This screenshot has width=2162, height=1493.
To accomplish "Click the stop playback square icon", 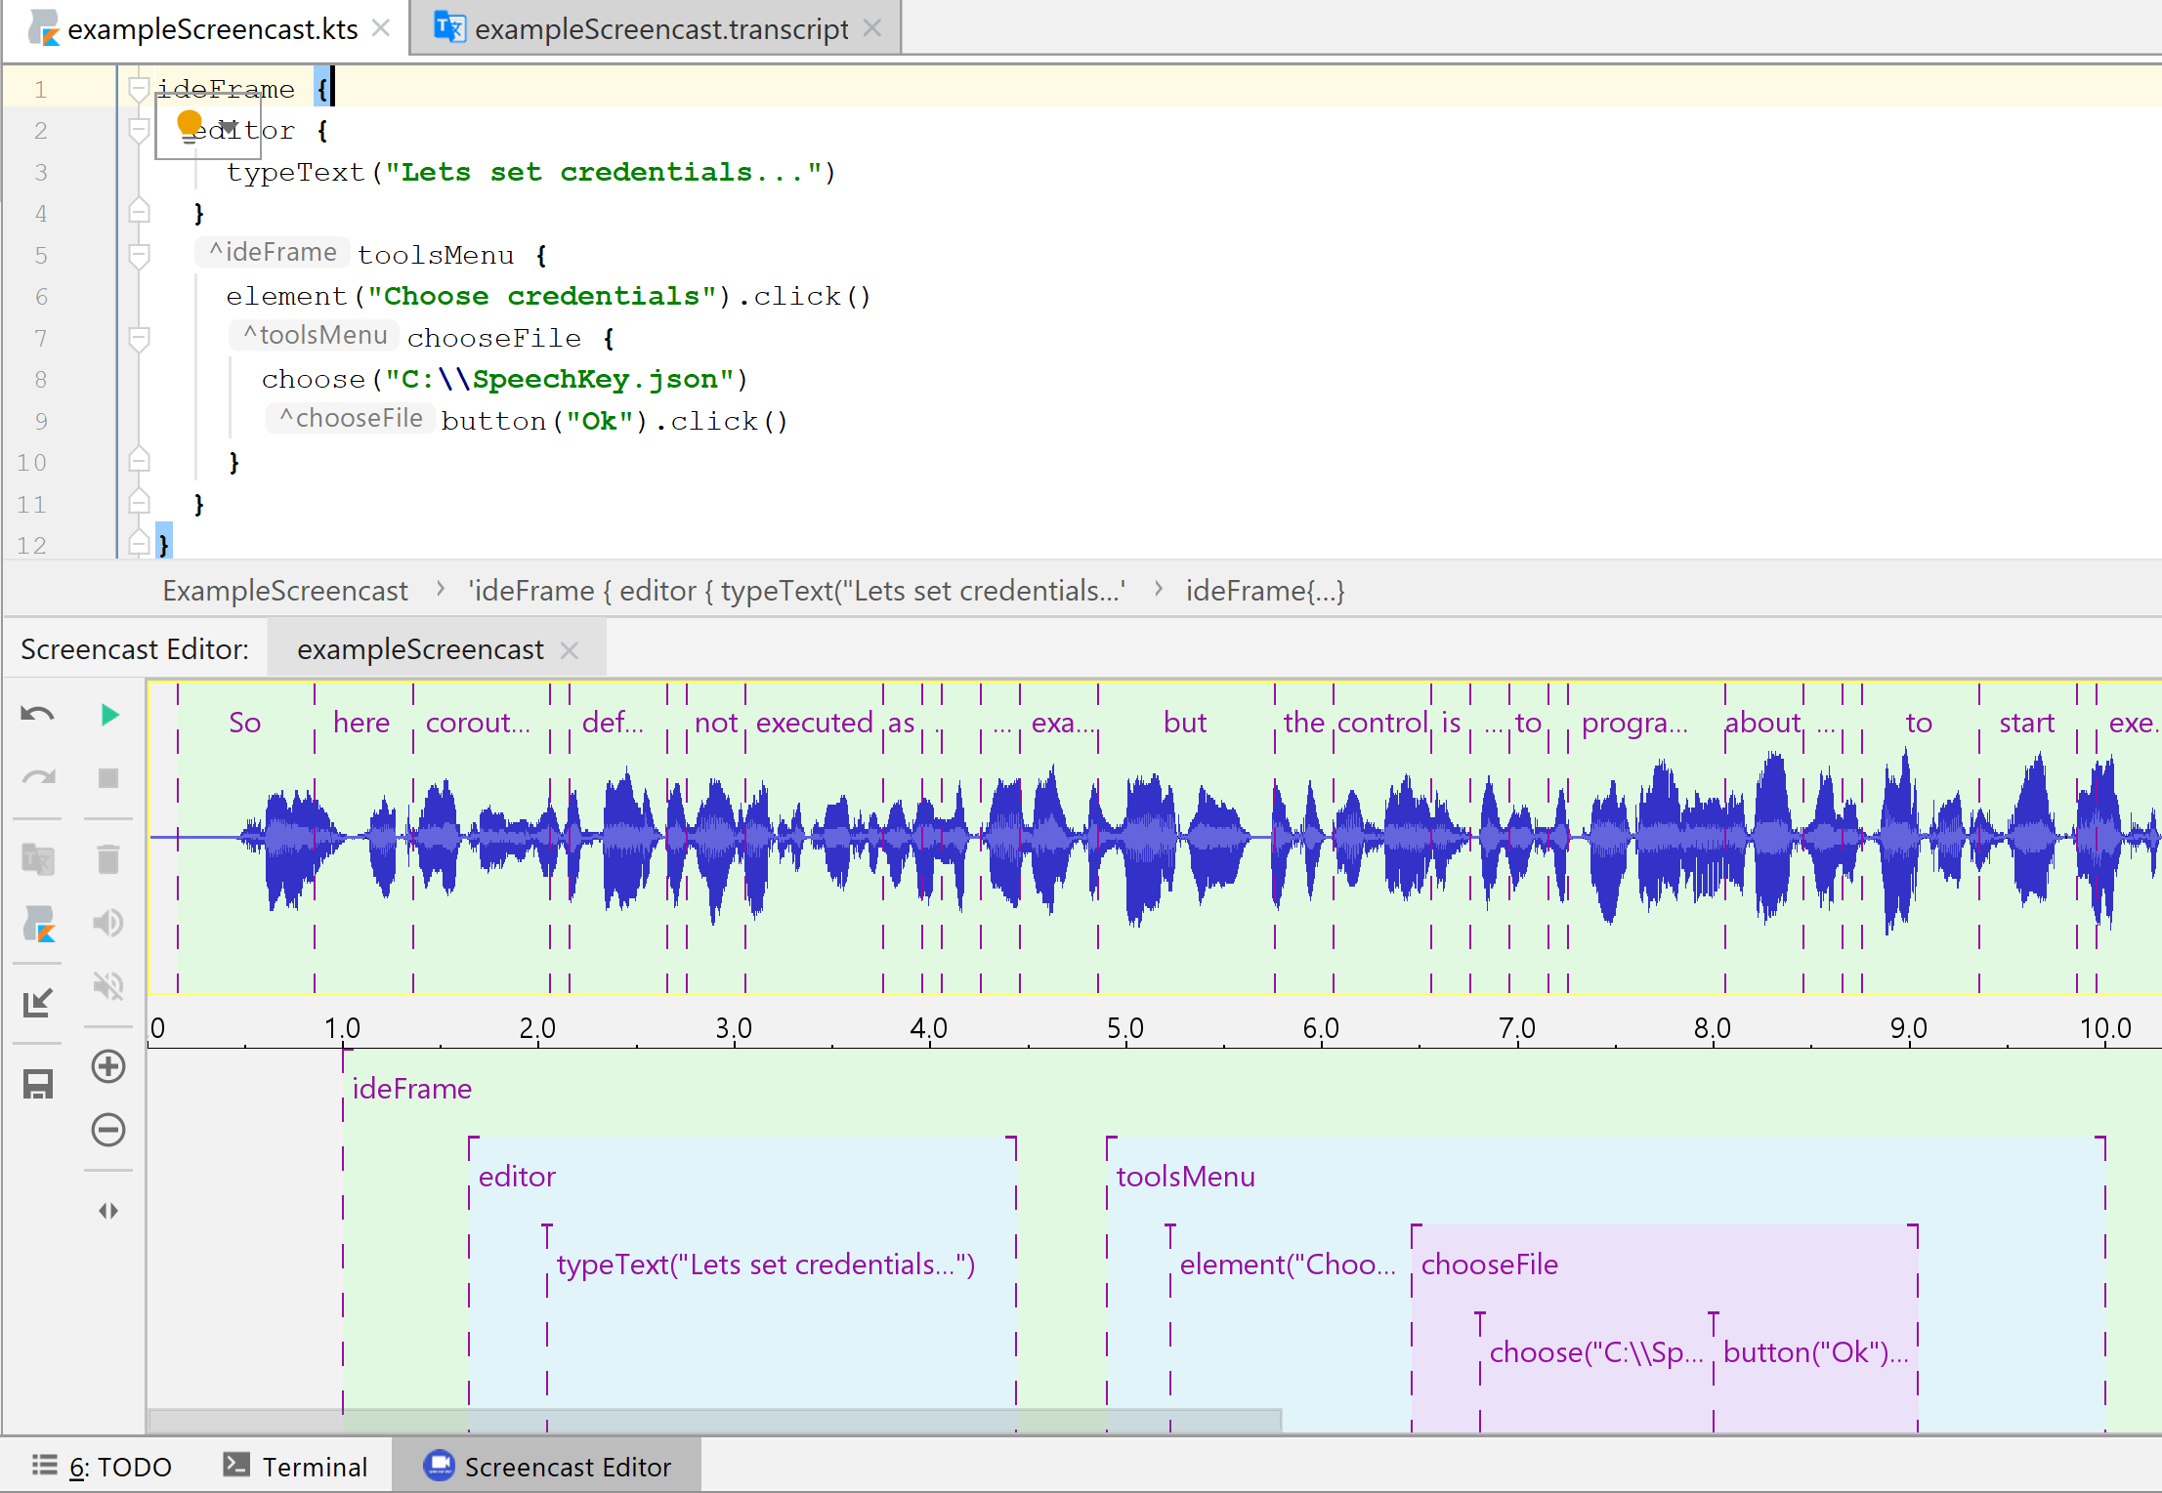I will click(108, 778).
